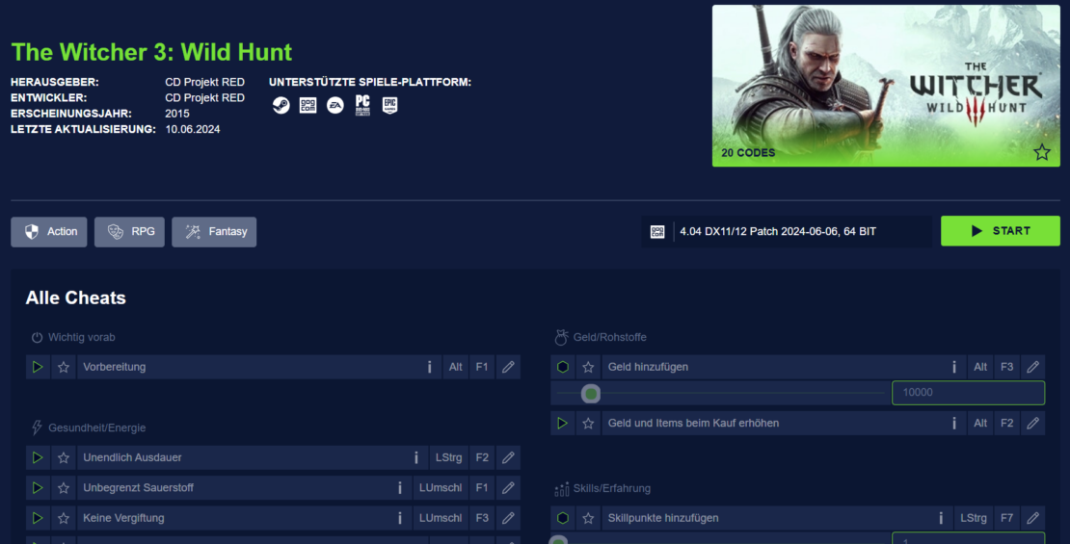Screen dimensions: 1070x544
Task: Edit Skillpunkte hinzufügen hotkey with pencil
Action: 1033,518
